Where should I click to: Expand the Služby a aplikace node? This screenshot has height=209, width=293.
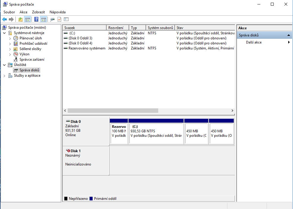tap(4, 76)
